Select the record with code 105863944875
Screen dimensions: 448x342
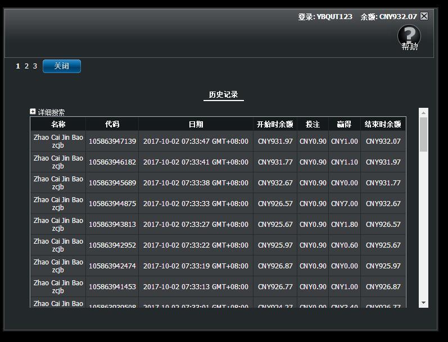point(112,204)
